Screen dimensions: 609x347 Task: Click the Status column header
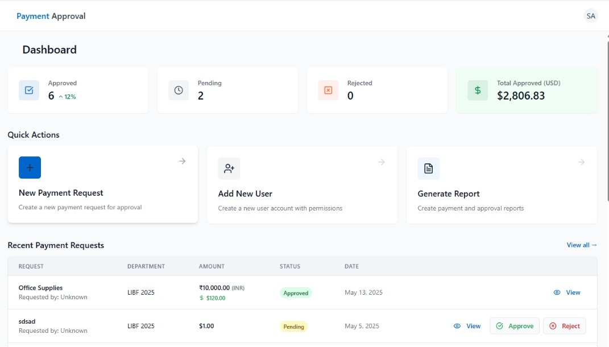(x=289, y=266)
